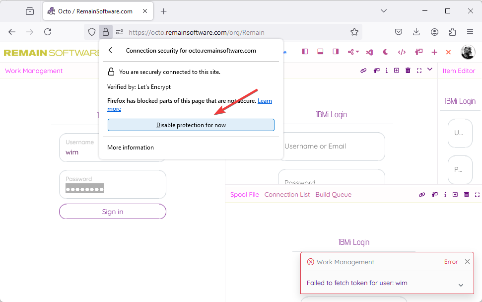
Task: Switch to the Connection List tab
Action: coord(287,195)
